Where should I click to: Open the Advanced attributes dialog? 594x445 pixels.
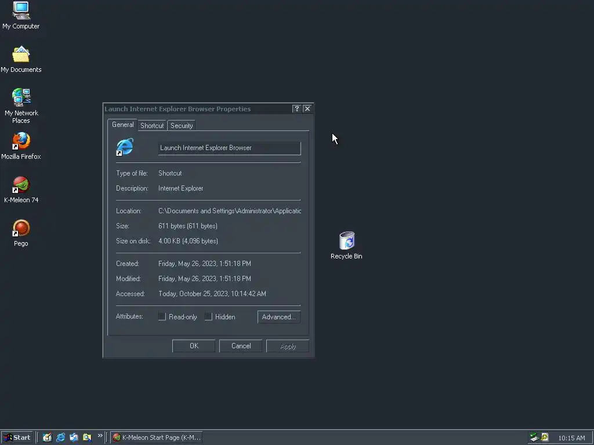(279, 317)
